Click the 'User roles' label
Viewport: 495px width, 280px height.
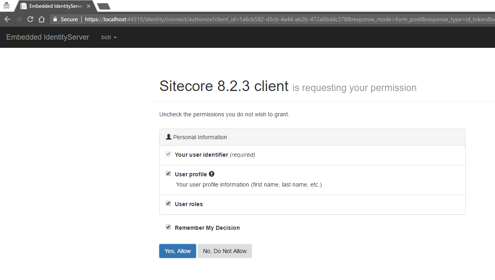click(189, 204)
